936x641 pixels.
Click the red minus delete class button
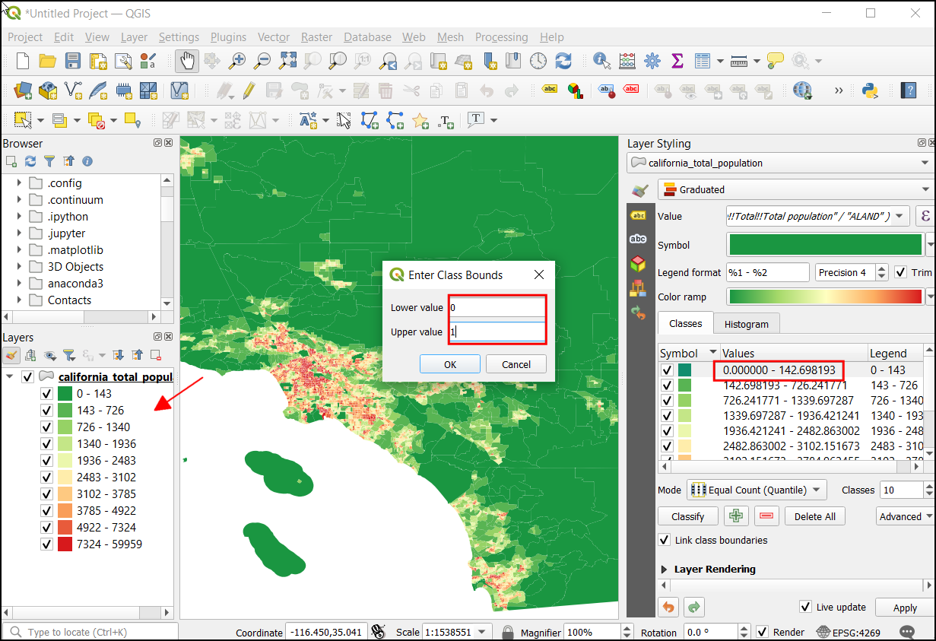[x=766, y=516]
